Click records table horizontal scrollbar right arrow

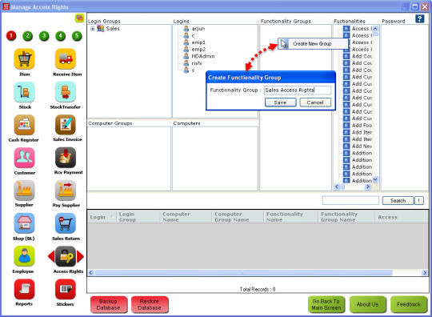click(x=425, y=273)
